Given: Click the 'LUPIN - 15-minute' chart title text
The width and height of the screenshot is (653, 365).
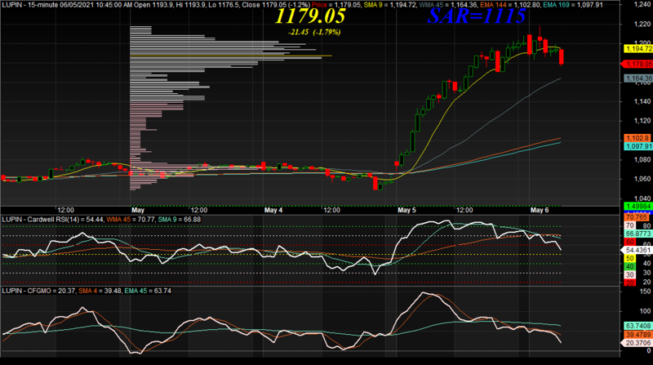Looking at the screenshot, I should click(29, 5).
